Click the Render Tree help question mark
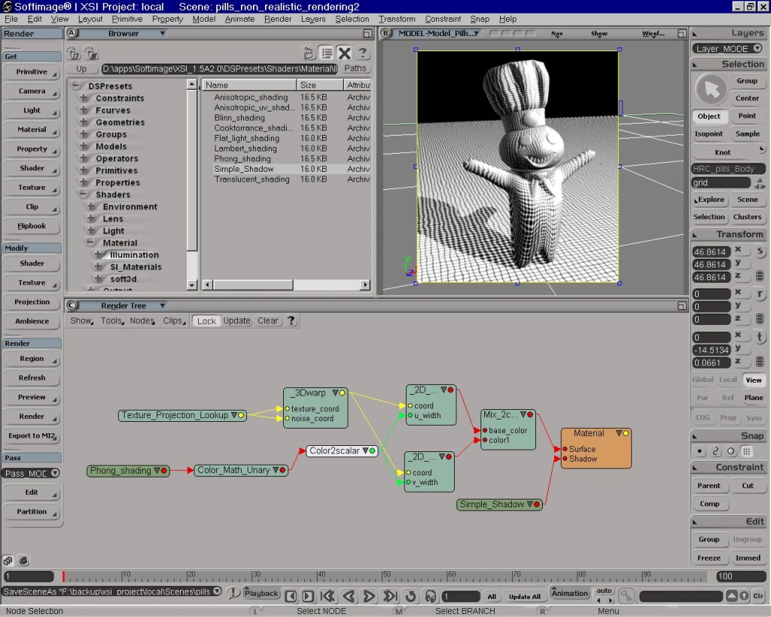 [291, 321]
